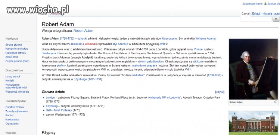Open the klasycyzmu link

[169, 39]
